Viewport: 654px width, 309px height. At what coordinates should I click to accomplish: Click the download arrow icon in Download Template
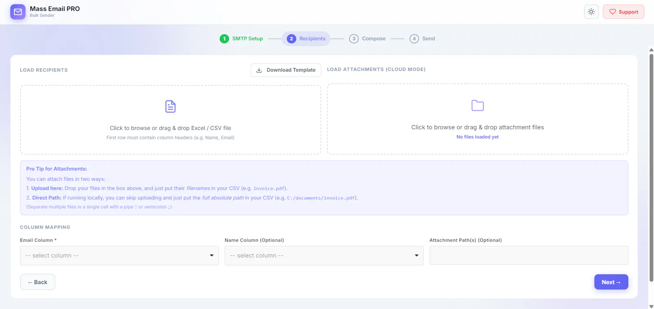click(x=259, y=70)
